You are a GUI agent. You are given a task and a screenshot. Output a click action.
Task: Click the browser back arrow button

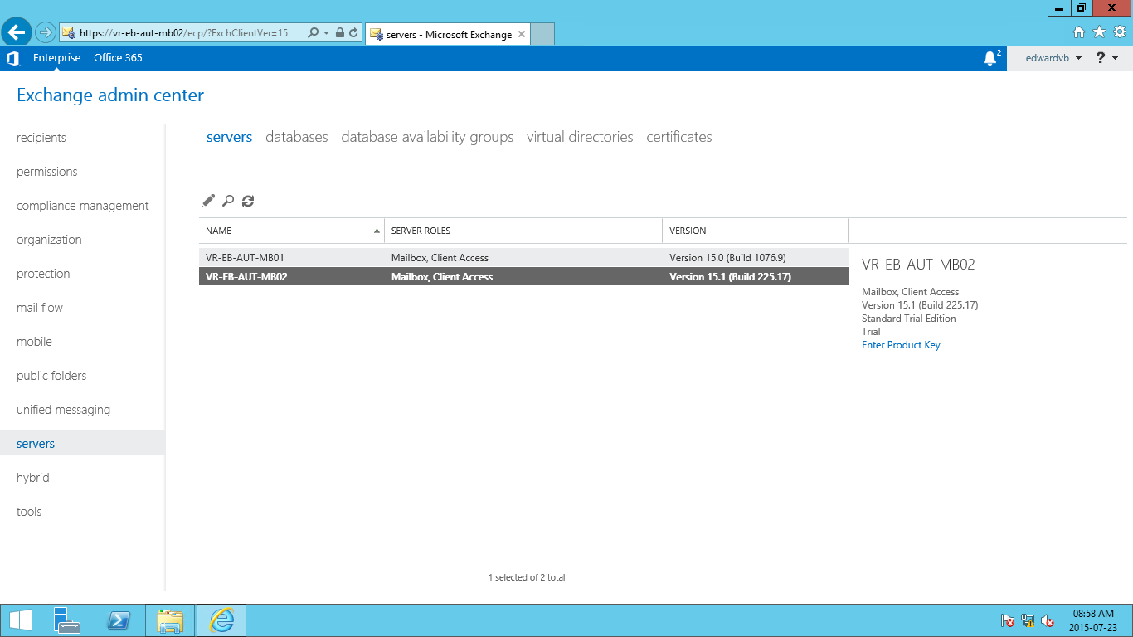(x=17, y=32)
